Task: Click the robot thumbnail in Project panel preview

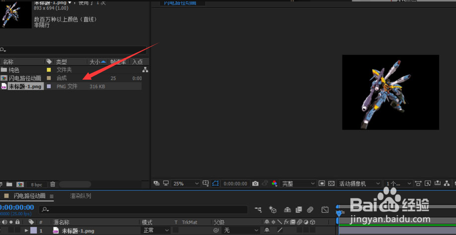Action: click(x=16, y=14)
